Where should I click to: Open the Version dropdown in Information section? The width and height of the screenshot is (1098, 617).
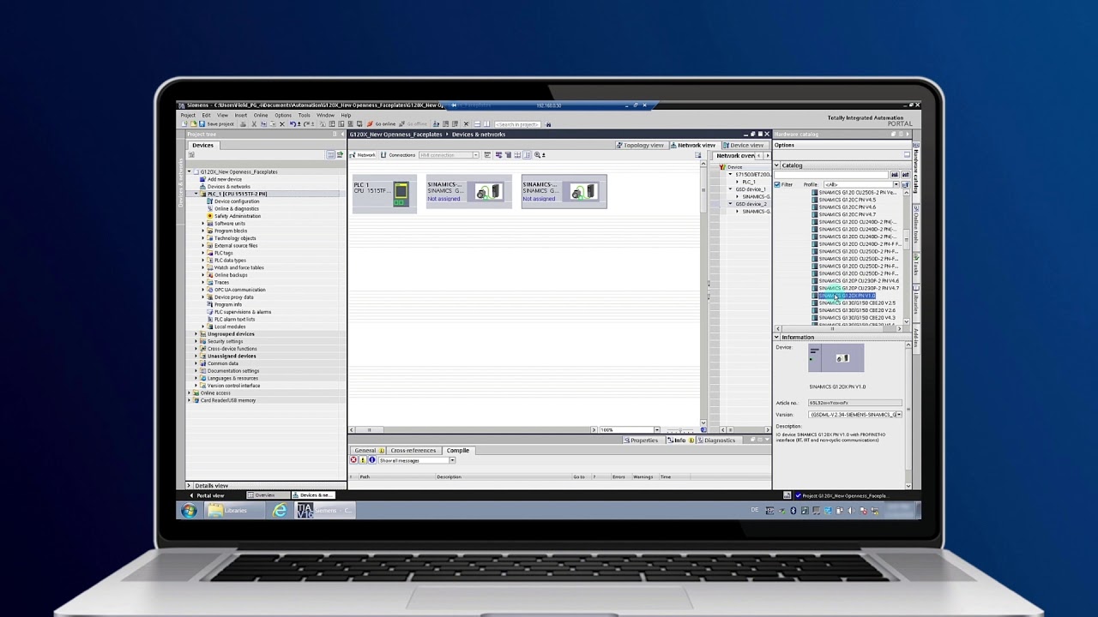coord(899,414)
